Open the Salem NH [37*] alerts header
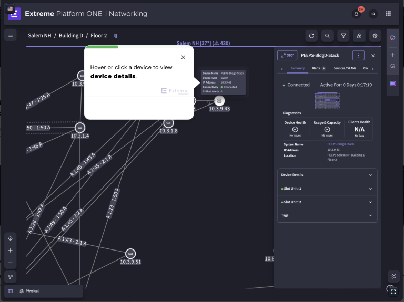Viewport: 404px width, 302px height. pyautogui.click(x=203, y=43)
